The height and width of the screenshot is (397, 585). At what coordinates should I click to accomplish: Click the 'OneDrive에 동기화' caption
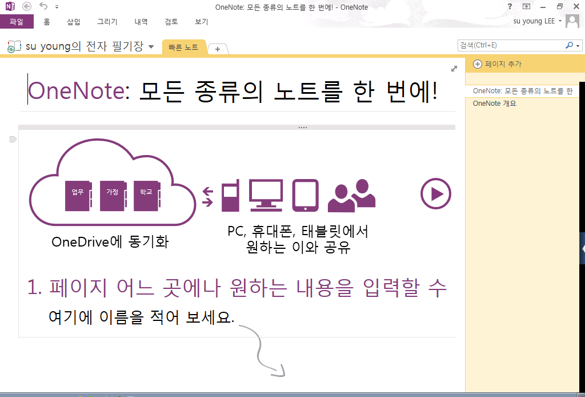(x=110, y=242)
